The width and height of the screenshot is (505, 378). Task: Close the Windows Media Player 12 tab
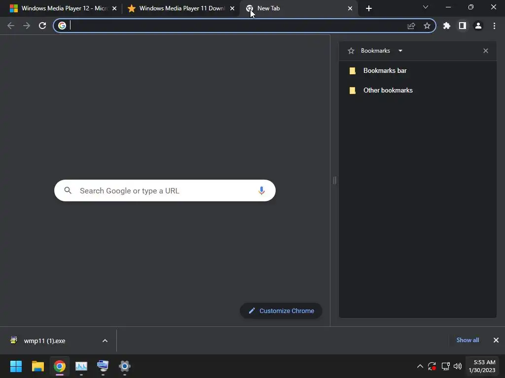[x=114, y=8]
